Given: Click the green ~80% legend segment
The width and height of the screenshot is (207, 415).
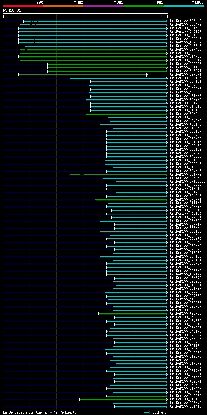Looking at the screenshot, I should tap(143, 6).
